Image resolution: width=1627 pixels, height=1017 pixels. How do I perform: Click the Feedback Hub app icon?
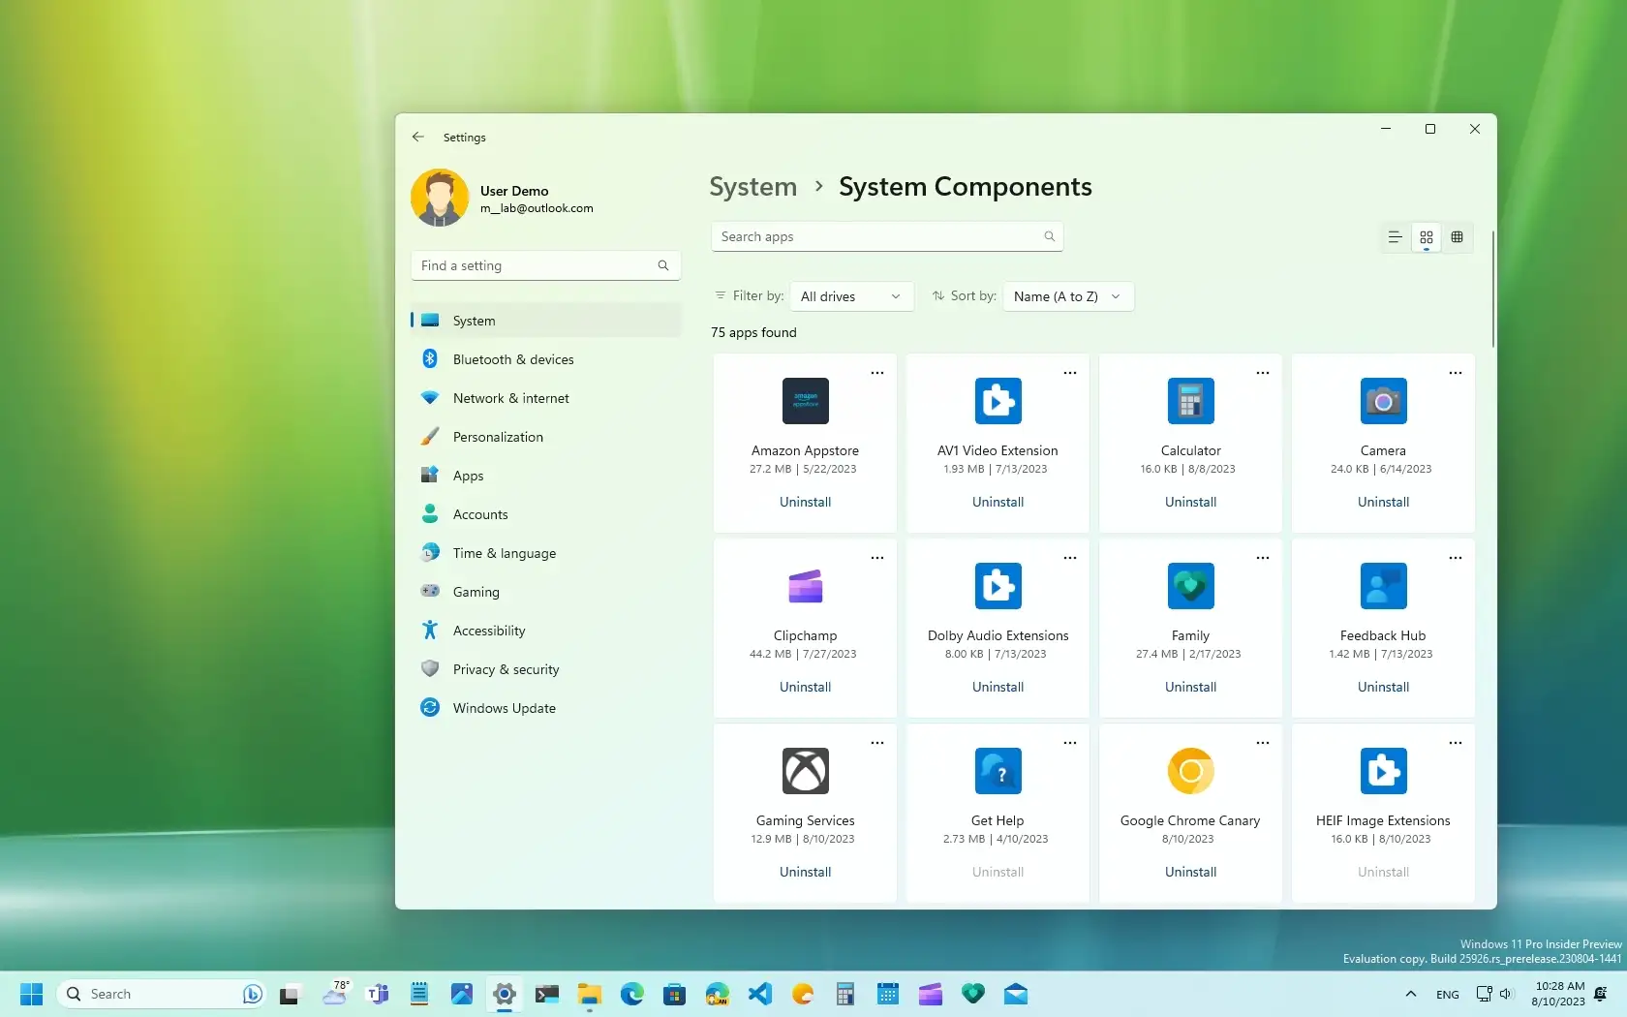tap(1382, 585)
